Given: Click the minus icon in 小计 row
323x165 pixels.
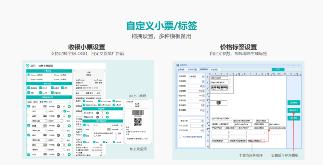Looking at the screenshot, I should pyautogui.click(x=59, y=155).
